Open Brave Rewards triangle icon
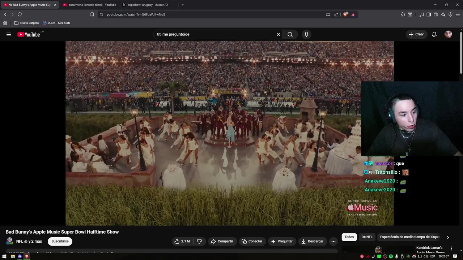 click(x=353, y=14)
